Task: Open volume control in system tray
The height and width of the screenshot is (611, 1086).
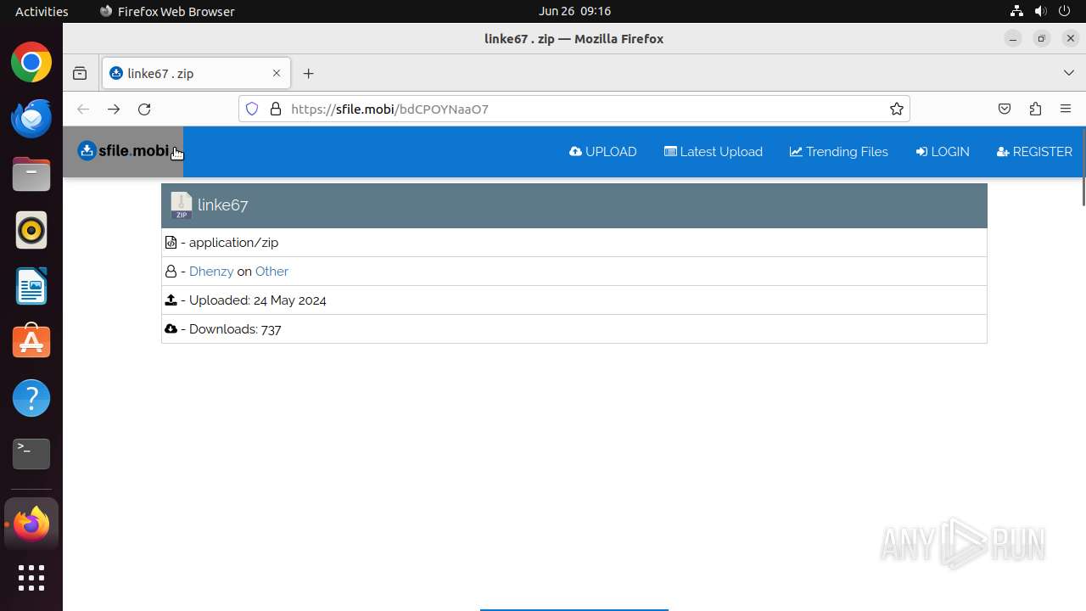Action: [x=1040, y=11]
